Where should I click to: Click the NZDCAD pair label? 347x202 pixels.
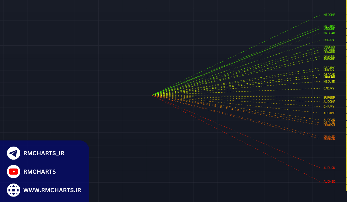pyautogui.click(x=329, y=33)
